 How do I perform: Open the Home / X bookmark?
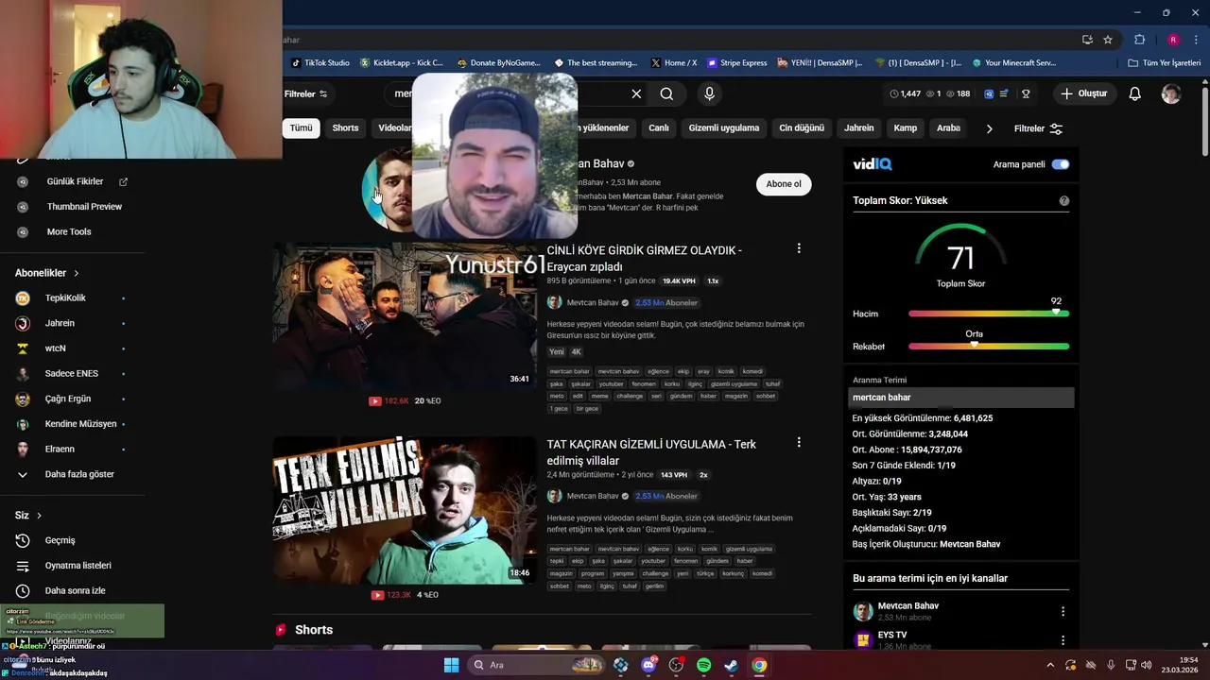tap(673, 63)
